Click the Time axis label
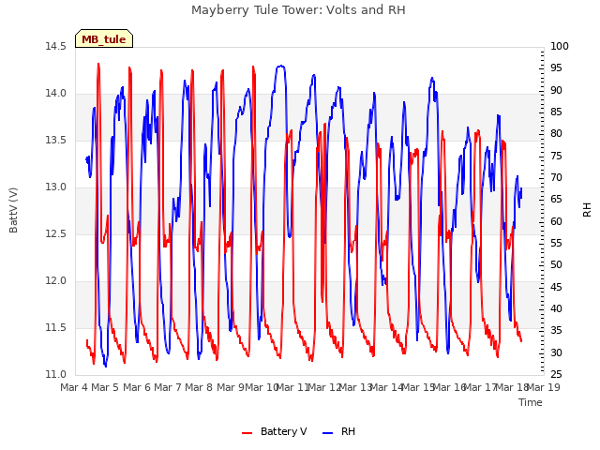The width and height of the screenshot is (600, 450). click(x=531, y=402)
